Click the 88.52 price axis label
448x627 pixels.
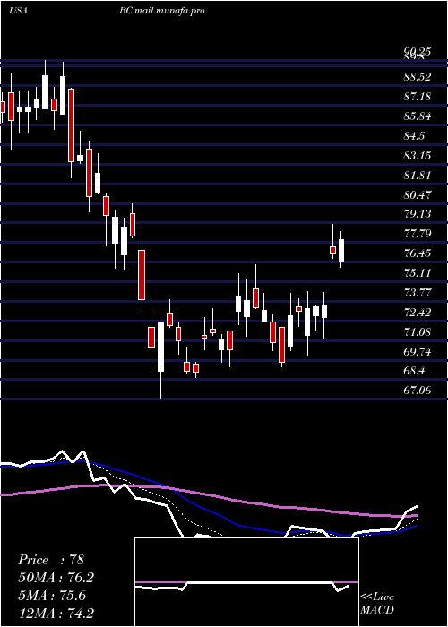(x=418, y=77)
